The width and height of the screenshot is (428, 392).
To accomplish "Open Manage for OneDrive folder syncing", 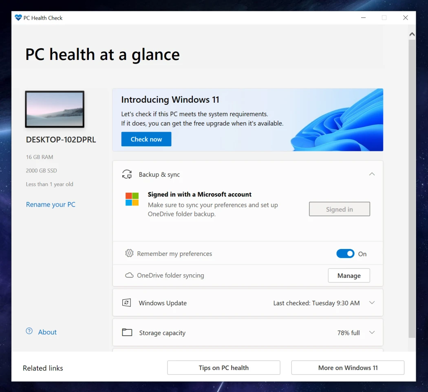I will 349,275.
